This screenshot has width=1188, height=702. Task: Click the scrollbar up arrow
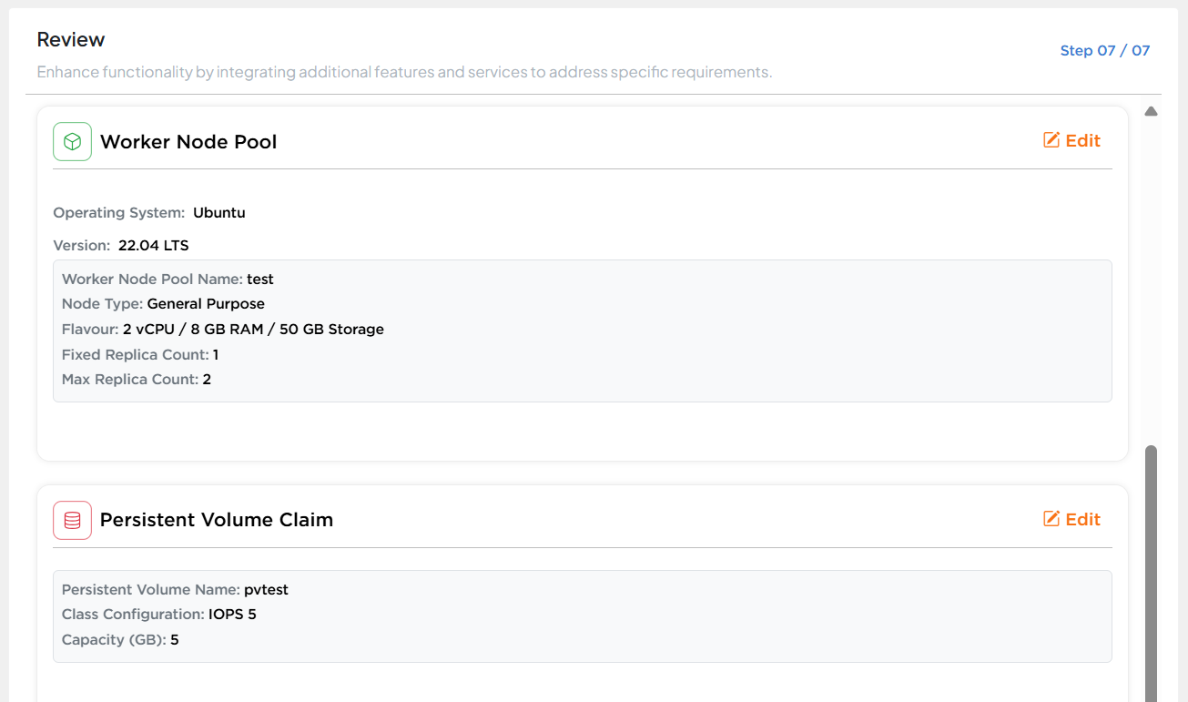pyautogui.click(x=1151, y=111)
